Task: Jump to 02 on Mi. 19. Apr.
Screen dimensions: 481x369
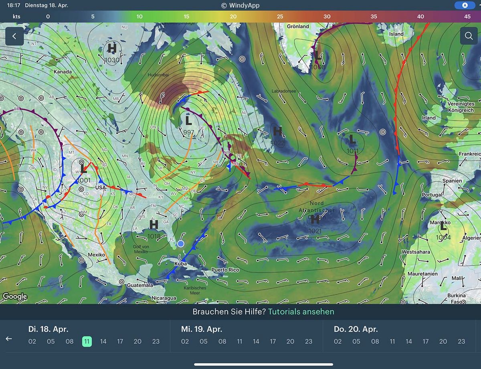Action: (x=185, y=342)
